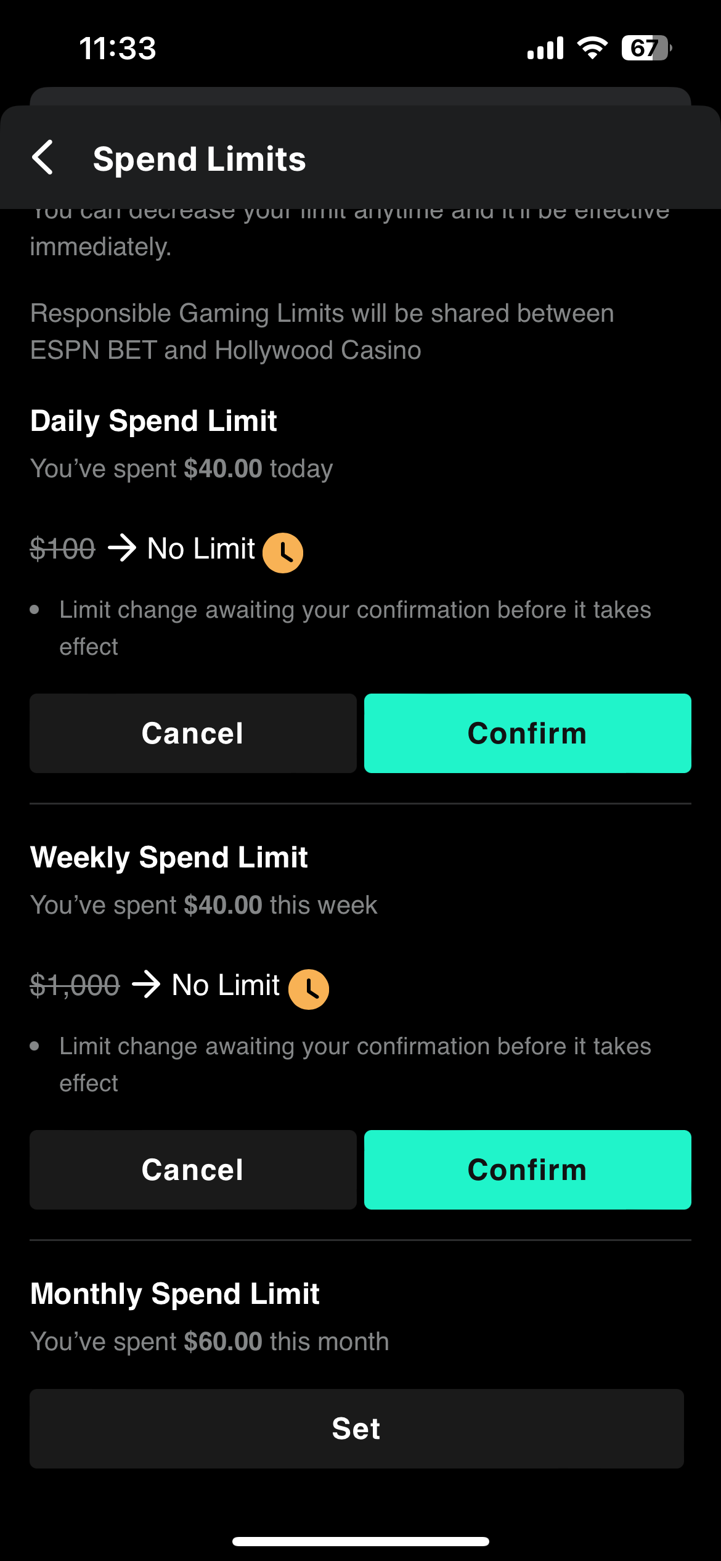Image resolution: width=721 pixels, height=1561 pixels.
Task: Tap the struck-through $1,000 weekly limit
Action: [75, 985]
